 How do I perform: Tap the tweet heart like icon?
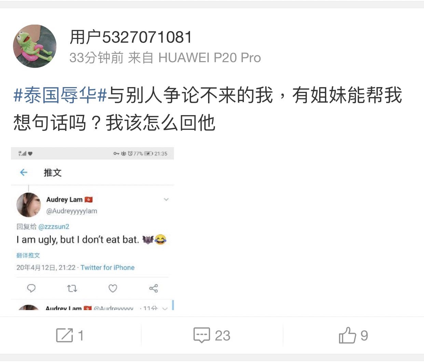(113, 289)
